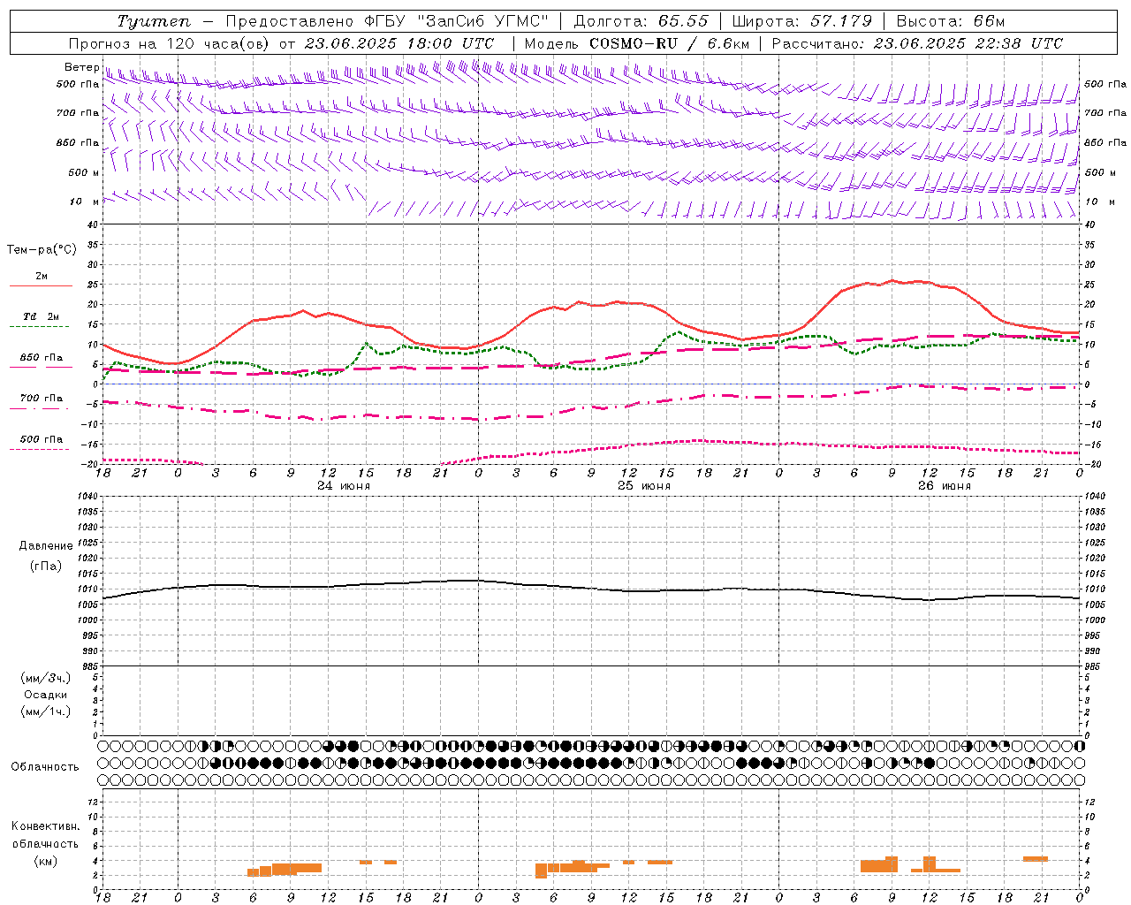Click the Td 2м dew point legend label
The image size is (1131, 905).
pyautogui.click(x=42, y=316)
